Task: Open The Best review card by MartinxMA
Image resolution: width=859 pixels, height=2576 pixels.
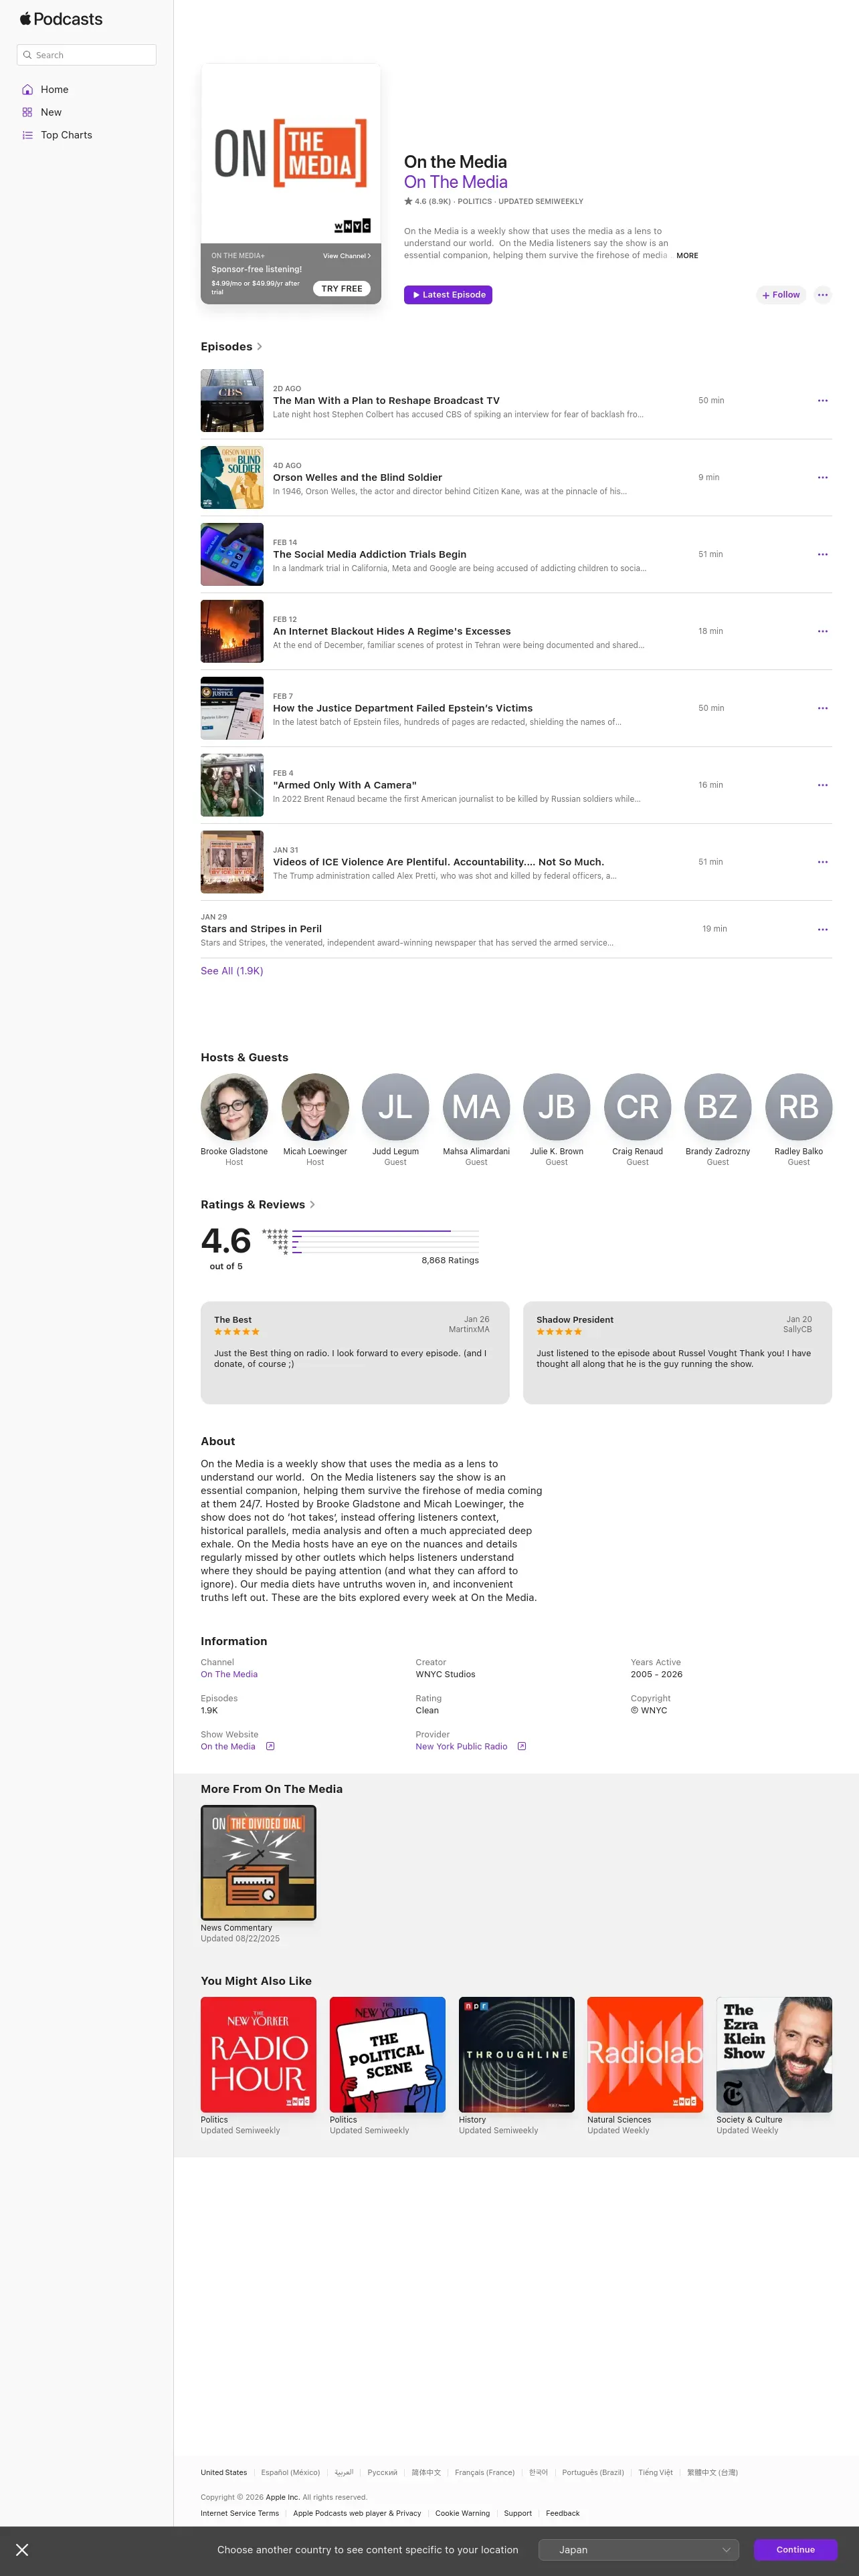Action: click(355, 1353)
